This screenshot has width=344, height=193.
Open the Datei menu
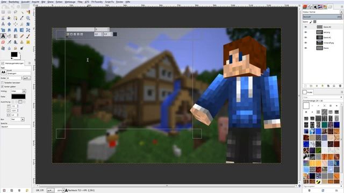[x=4, y=2]
